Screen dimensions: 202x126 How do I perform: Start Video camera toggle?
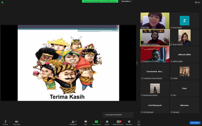tap(17, 123)
